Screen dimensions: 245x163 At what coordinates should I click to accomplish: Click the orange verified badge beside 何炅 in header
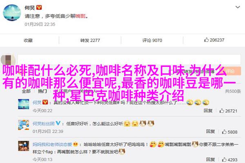[x=39, y=7]
